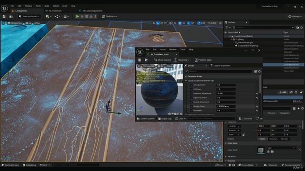Click the Edgewear_Adjustment value field
Screen dimensions: 305x171
pos(226,94)
